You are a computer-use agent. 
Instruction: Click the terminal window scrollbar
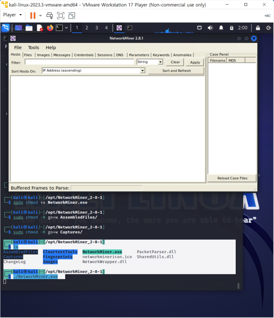(x=239, y=286)
